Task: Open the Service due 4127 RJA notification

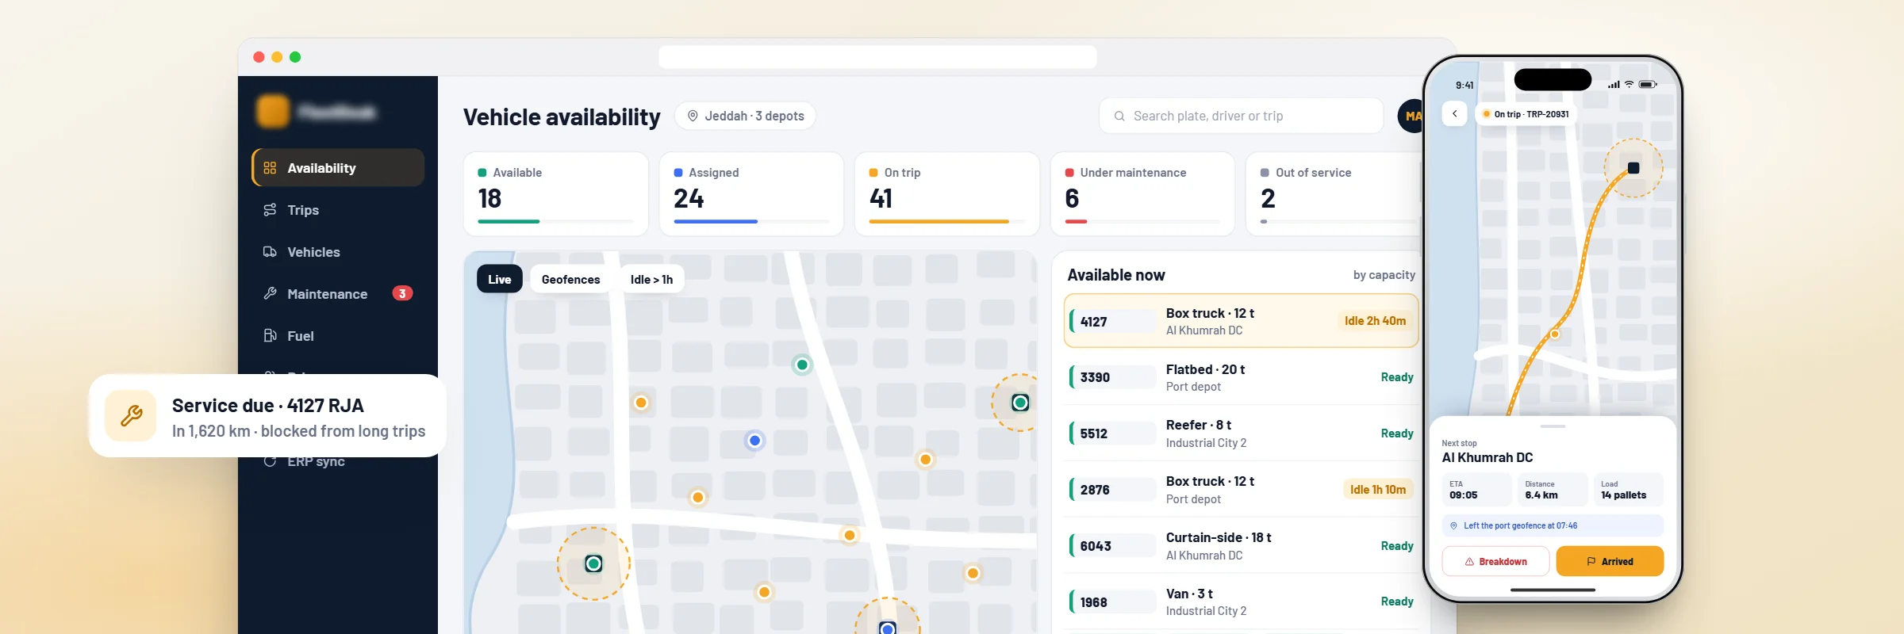Action: 267,415
